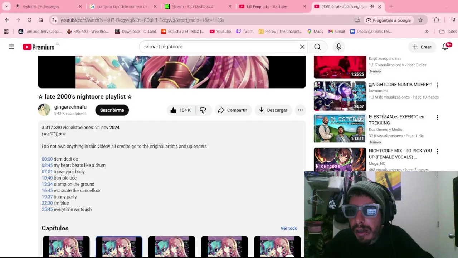Screen dimensions: 458x258
Task: Jump to timestamp 07:01 move your body
Action: 47,172
